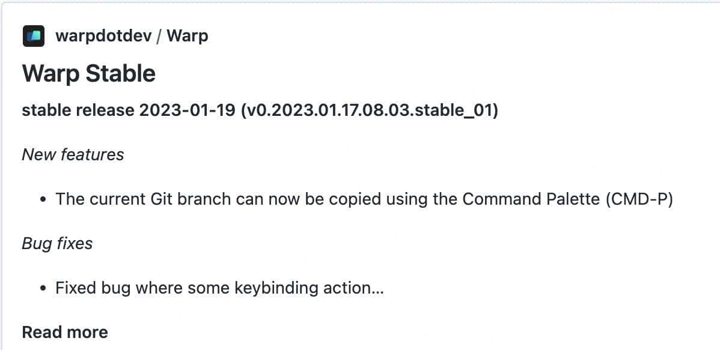This screenshot has height=350, width=720.
Task: Click the Warp app logo icon
Action: point(34,36)
